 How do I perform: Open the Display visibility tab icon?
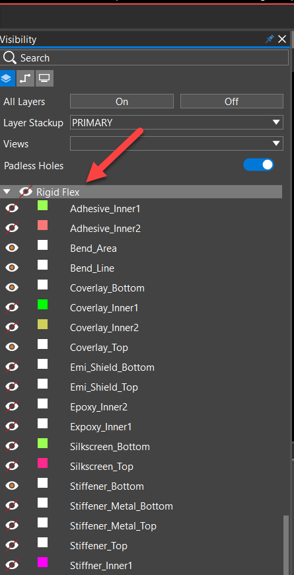tap(45, 79)
